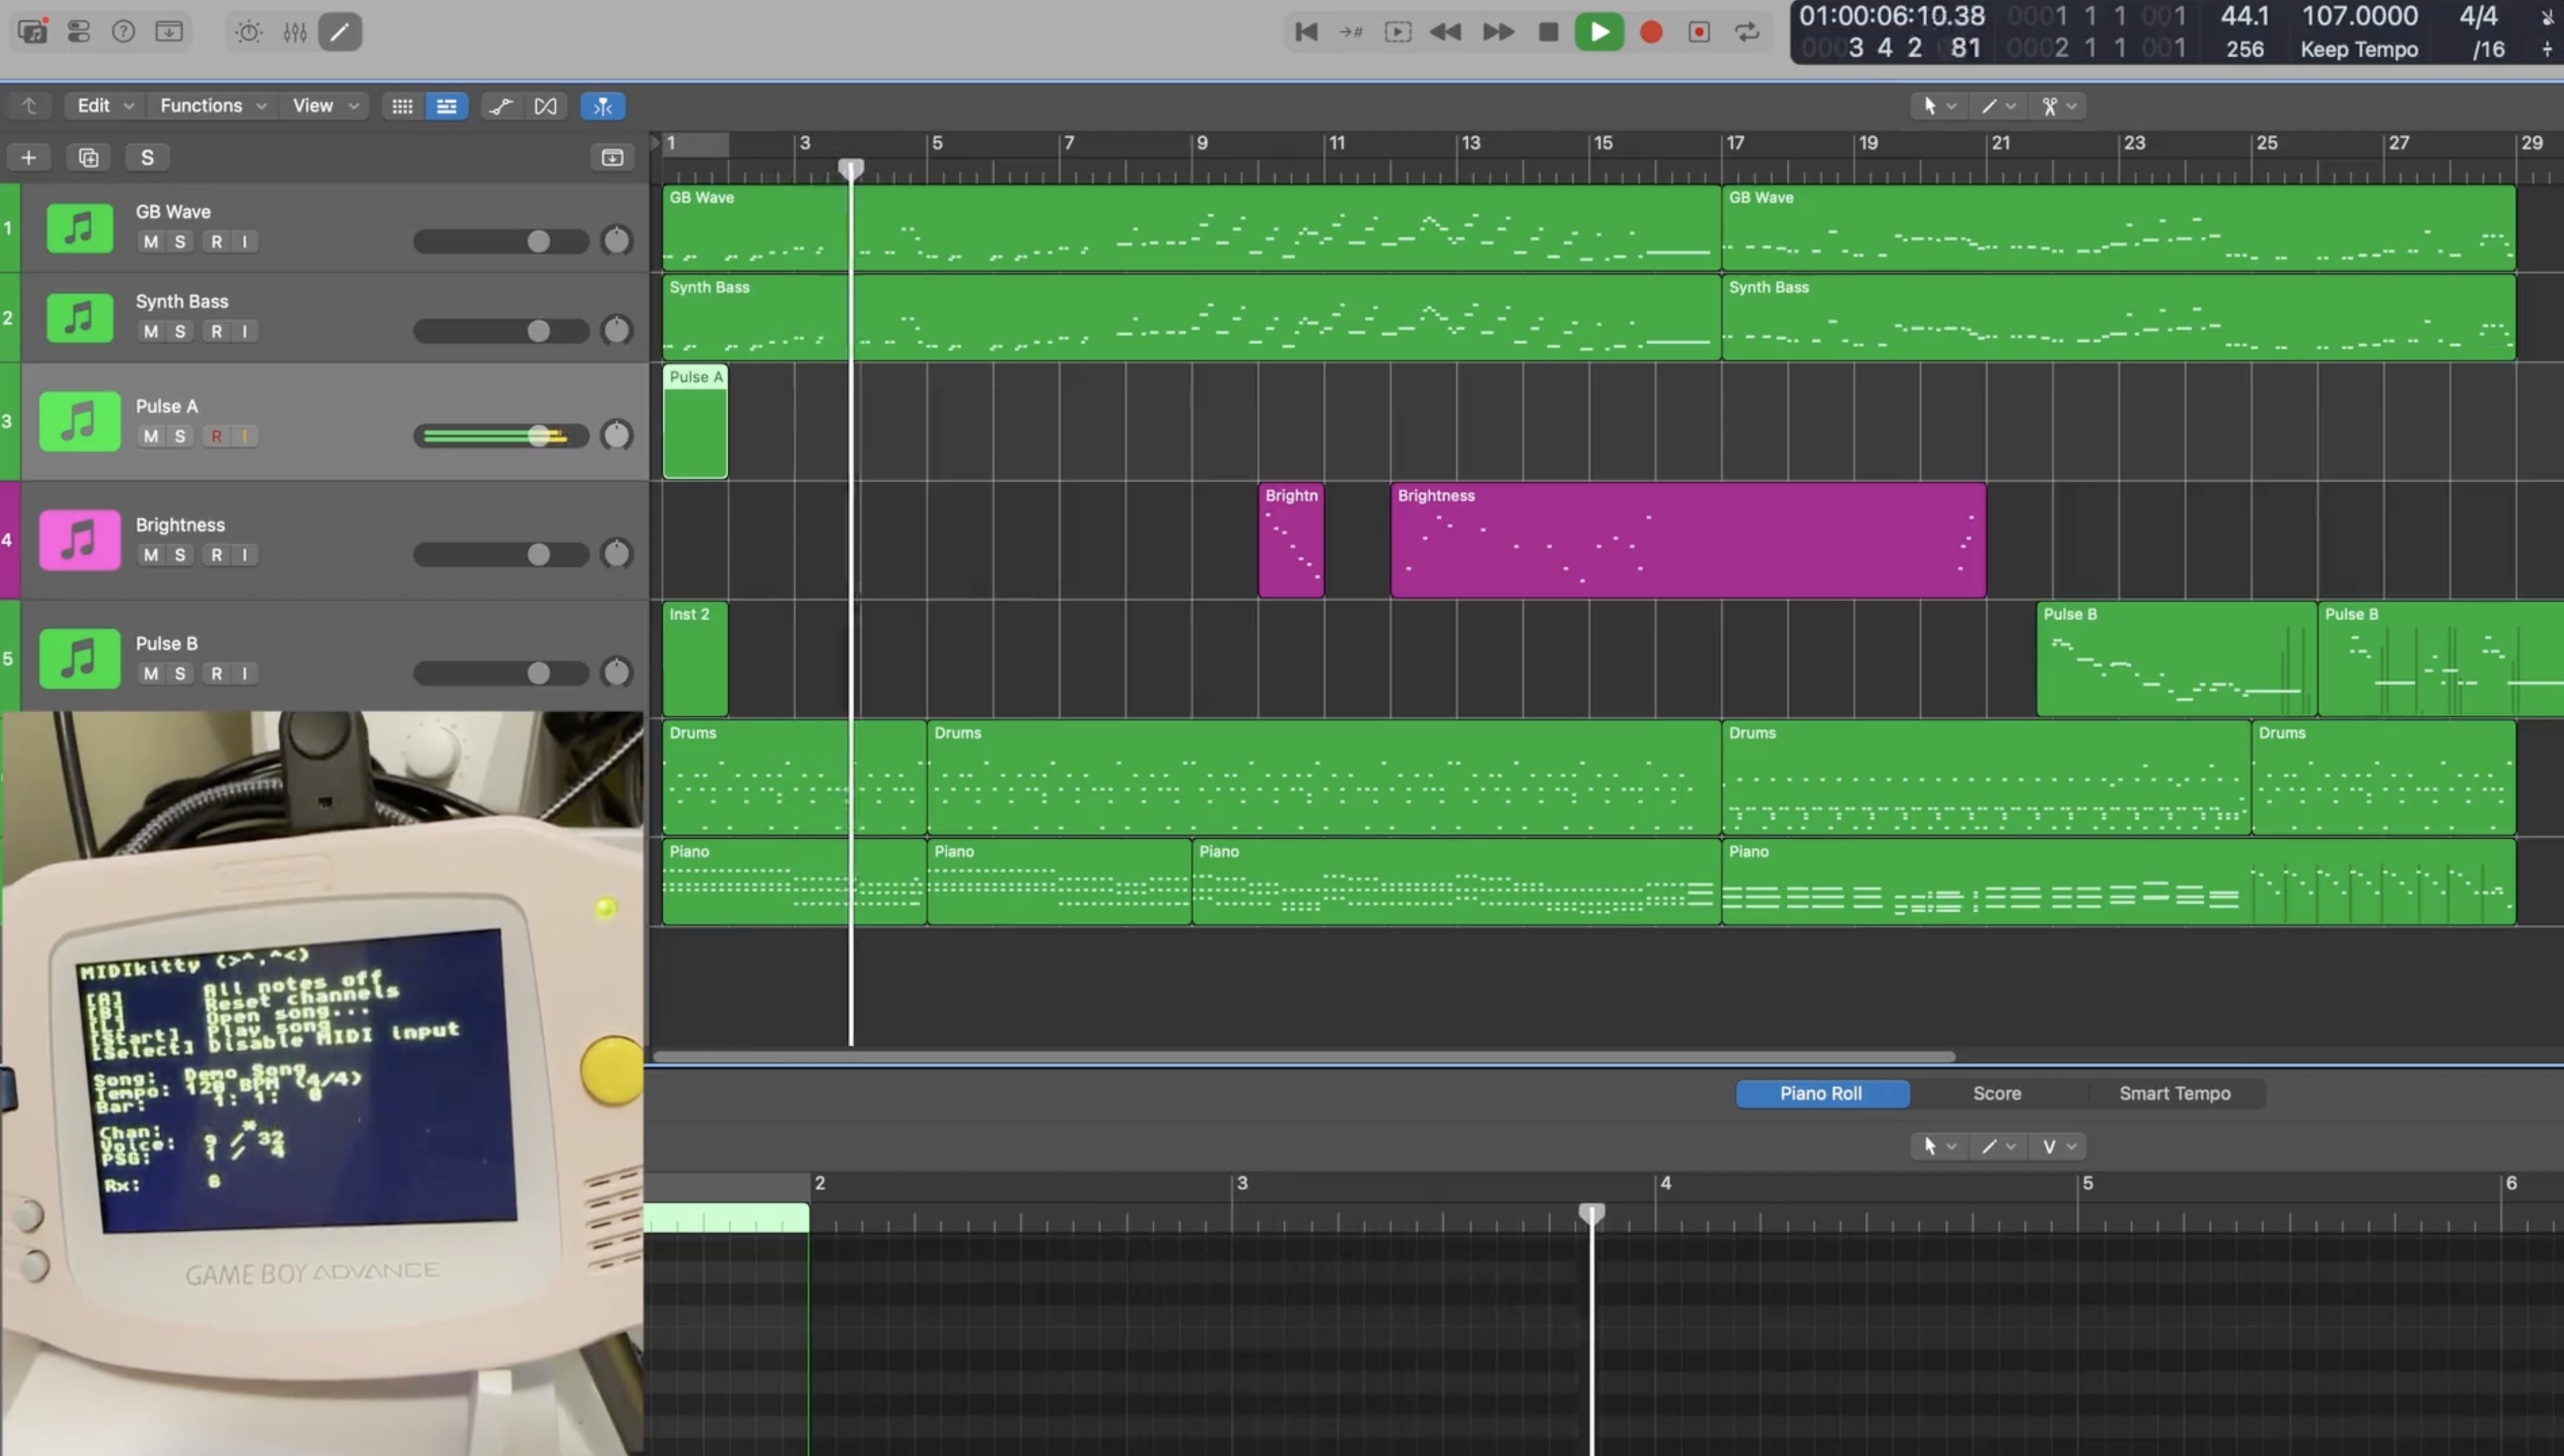Click the global tracks icon above track list

612,157
